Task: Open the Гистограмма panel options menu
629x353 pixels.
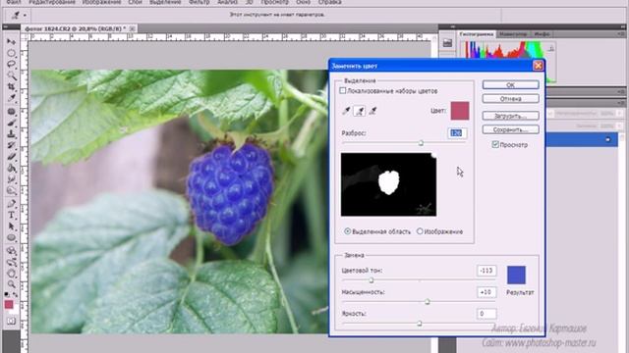Action: click(x=620, y=34)
